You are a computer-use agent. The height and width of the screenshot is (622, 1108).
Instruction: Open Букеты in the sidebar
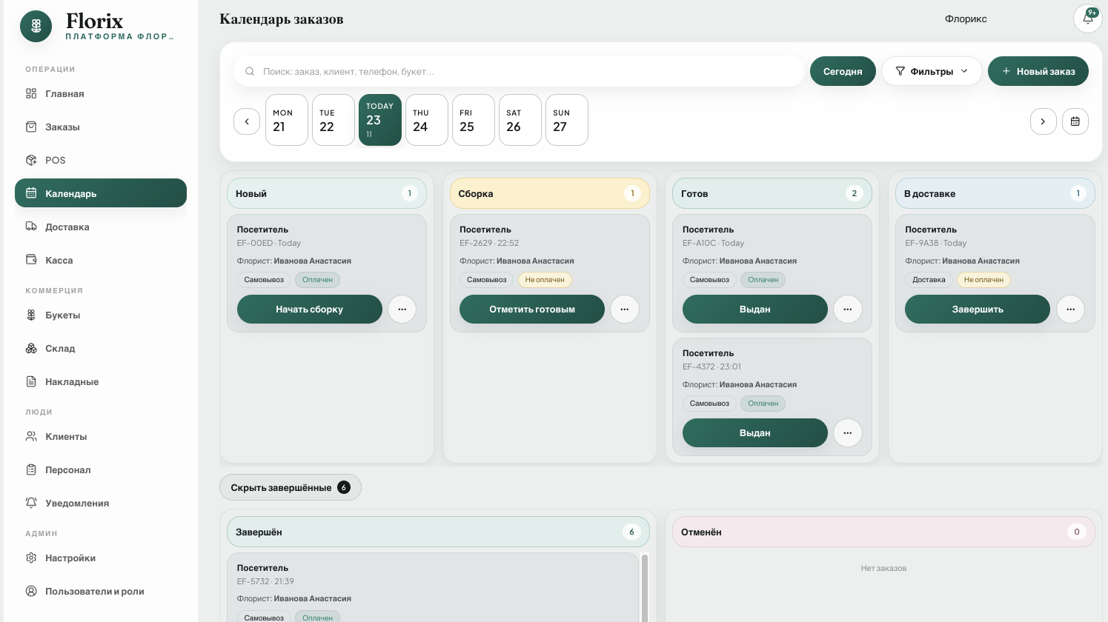point(101,315)
